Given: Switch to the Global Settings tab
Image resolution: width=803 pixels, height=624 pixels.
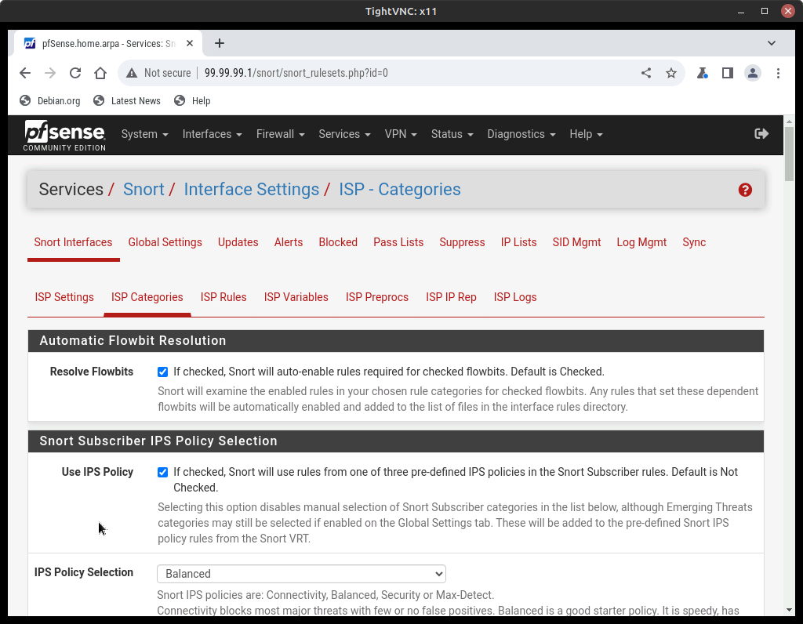Looking at the screenshot, I should point(165,243).
